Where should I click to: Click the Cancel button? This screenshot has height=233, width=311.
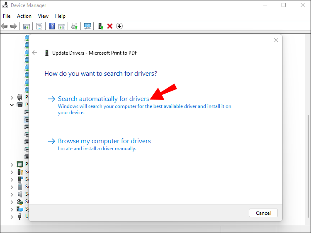coord(263,213)
